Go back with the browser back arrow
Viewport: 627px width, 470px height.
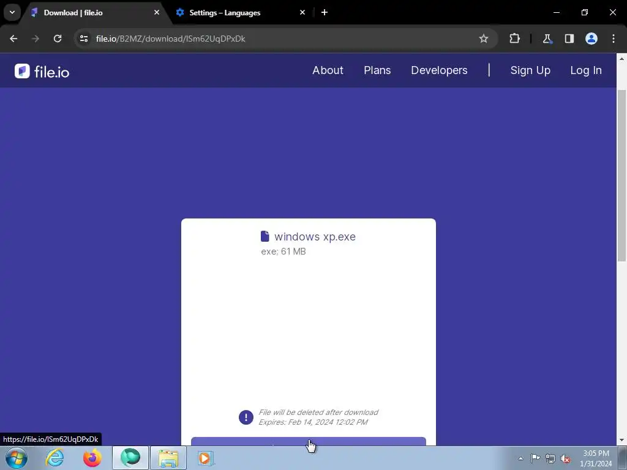13,39
